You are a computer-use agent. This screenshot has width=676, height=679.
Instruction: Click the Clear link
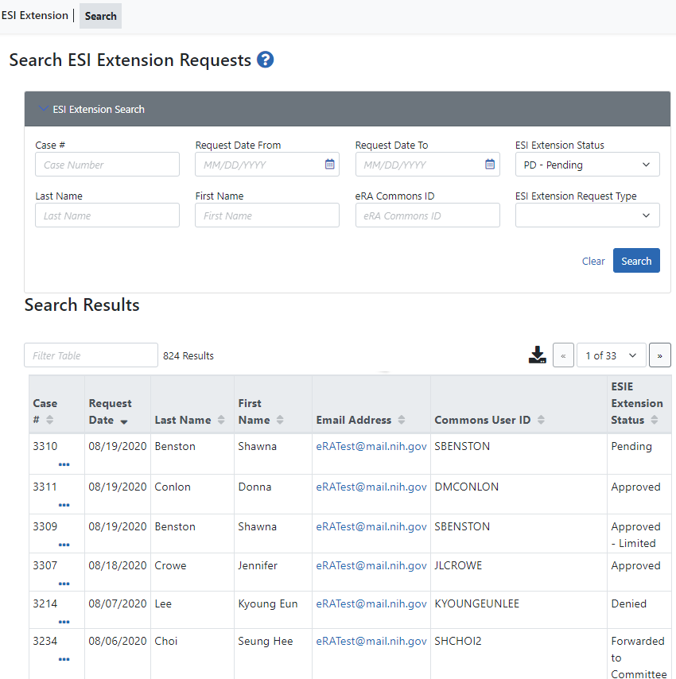(x=593, y=261)
